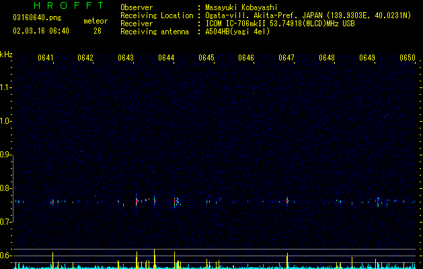
Task: Click the HROFFT title text
Action: 69,5
